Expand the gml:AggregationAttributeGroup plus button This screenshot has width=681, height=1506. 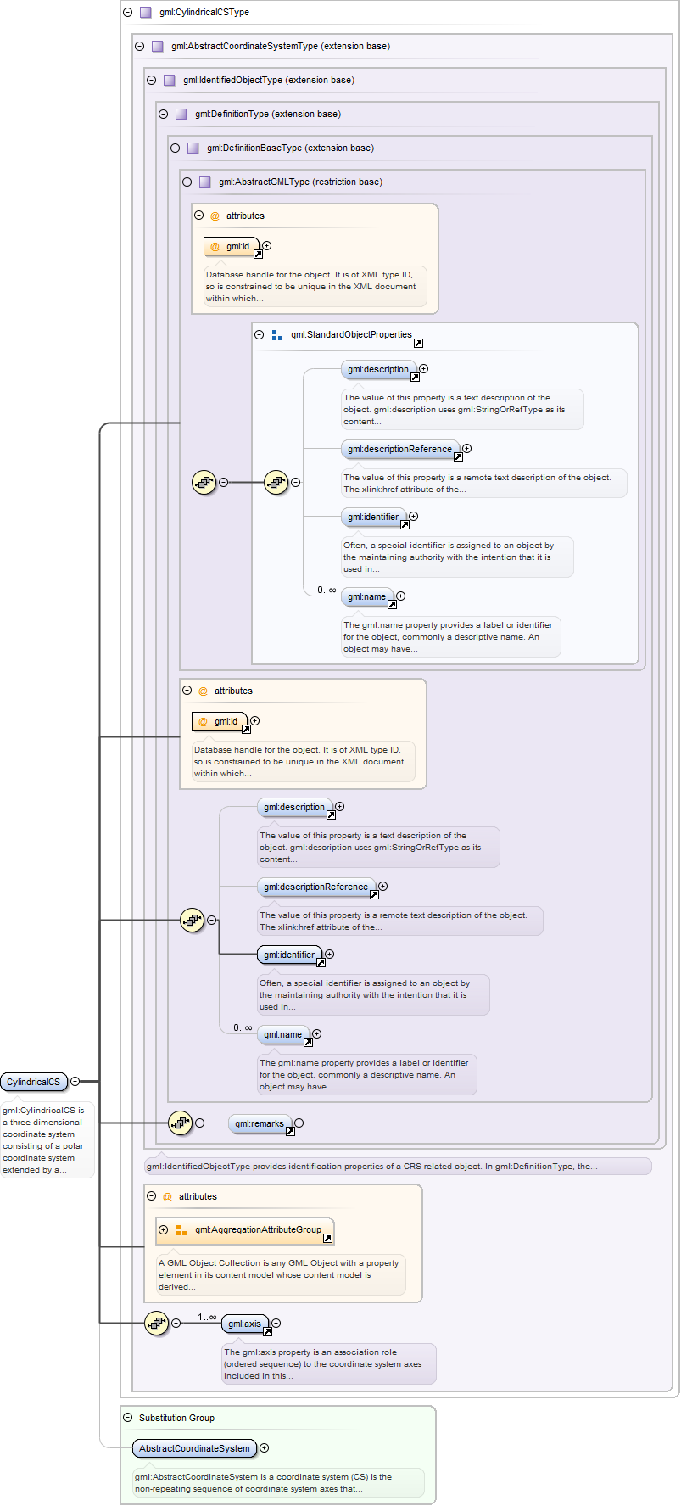(x=163, y=1230)
